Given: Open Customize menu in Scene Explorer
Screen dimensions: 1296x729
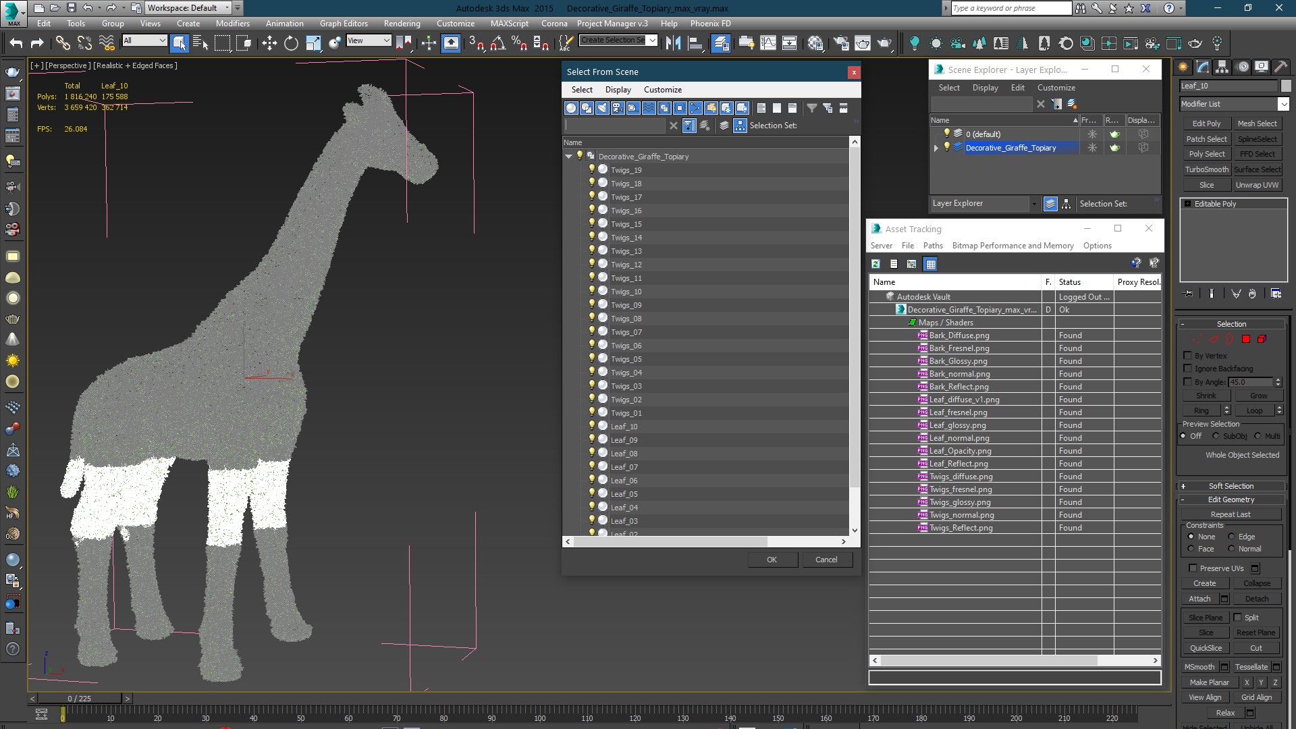Looking at the screenshot, I should (x=1056, y=88).
